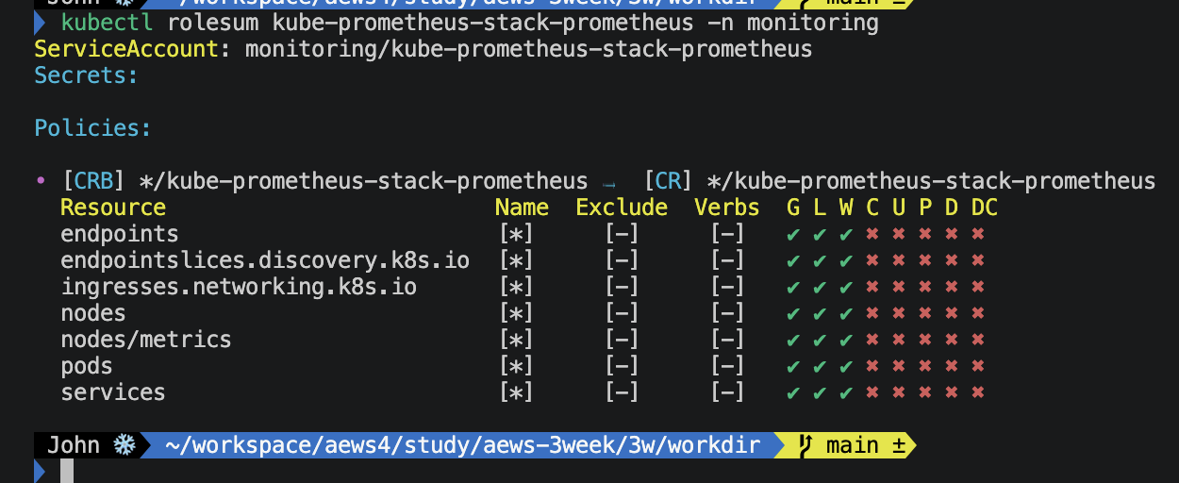Screen dimensions: 1179x483
Task: Click the 'nodes/metrics' resource
Action: 146,340
